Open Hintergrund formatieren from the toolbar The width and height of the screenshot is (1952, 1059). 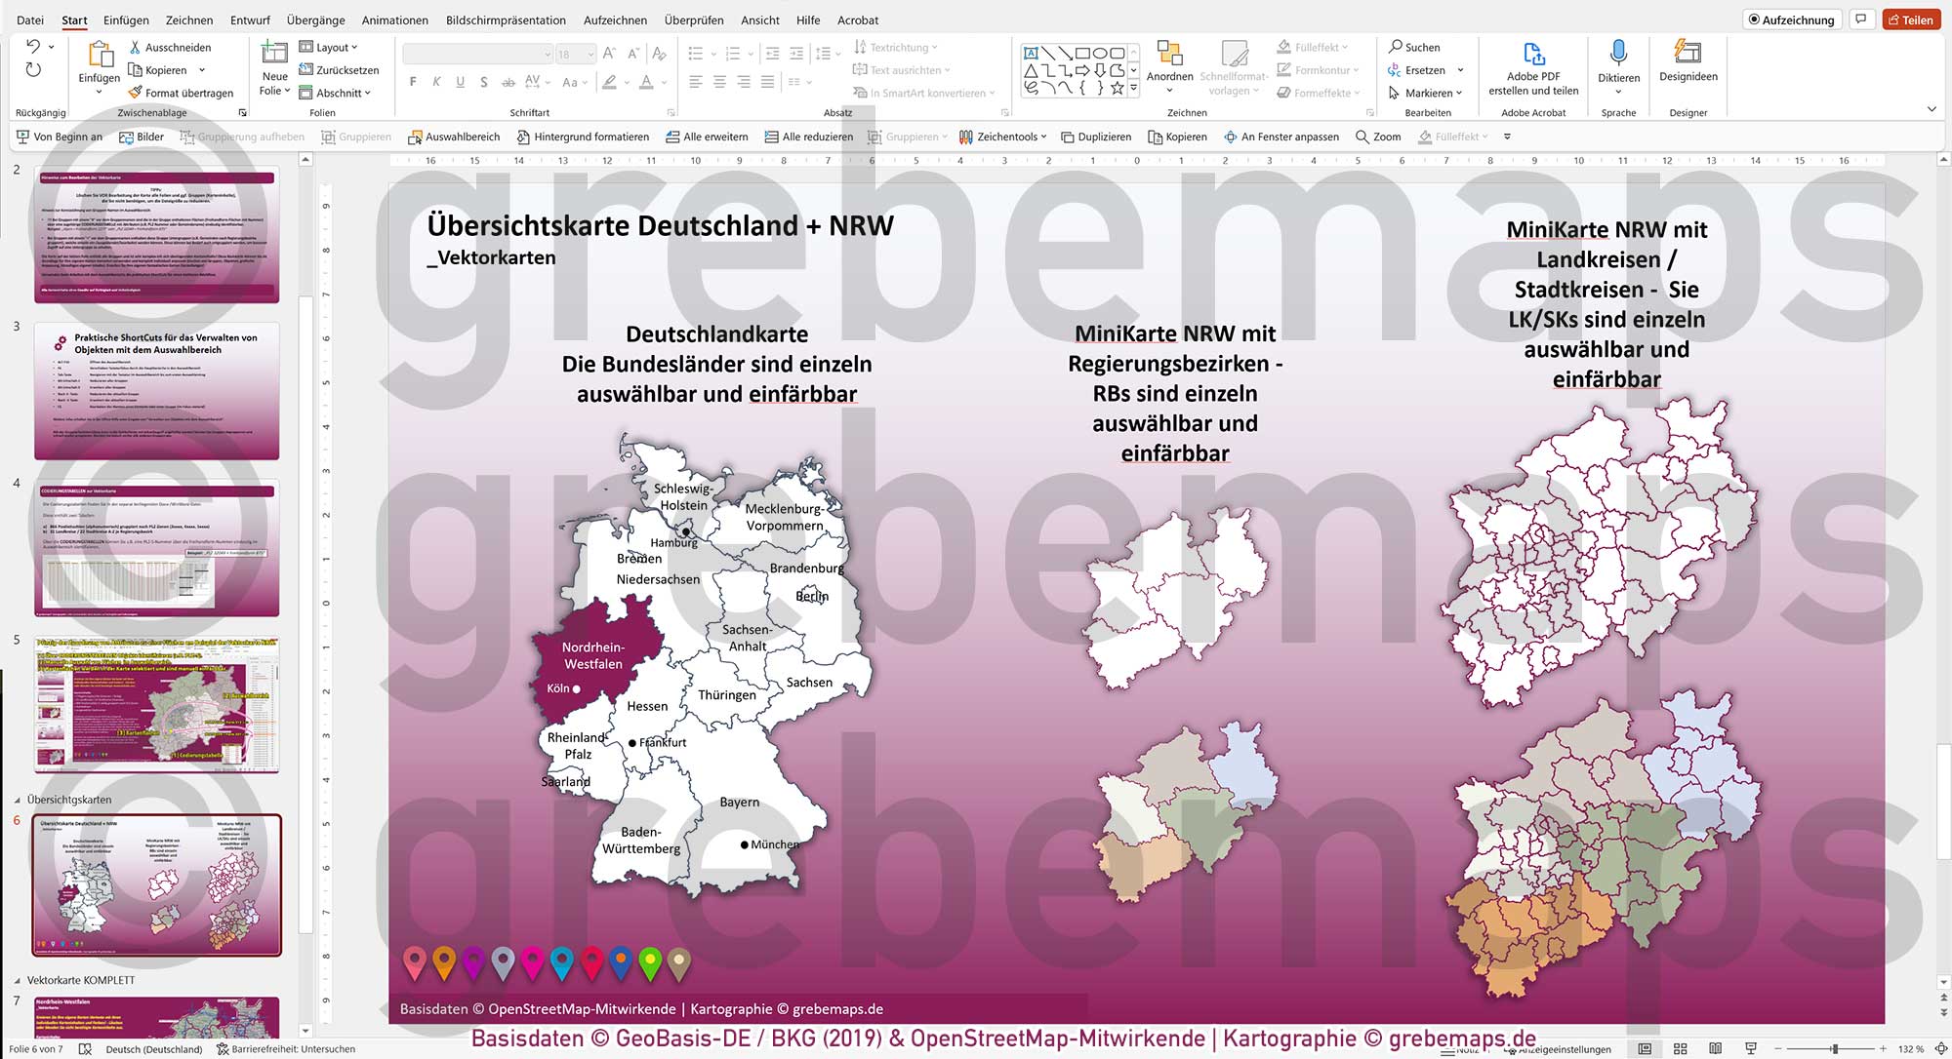[x=584, y=137]
